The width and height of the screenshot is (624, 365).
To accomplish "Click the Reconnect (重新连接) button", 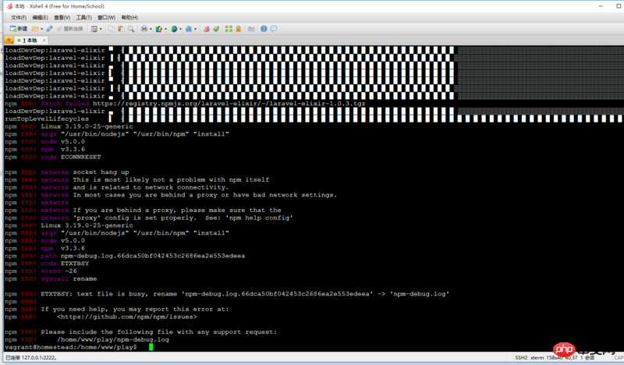I will [x=69, y=29].
